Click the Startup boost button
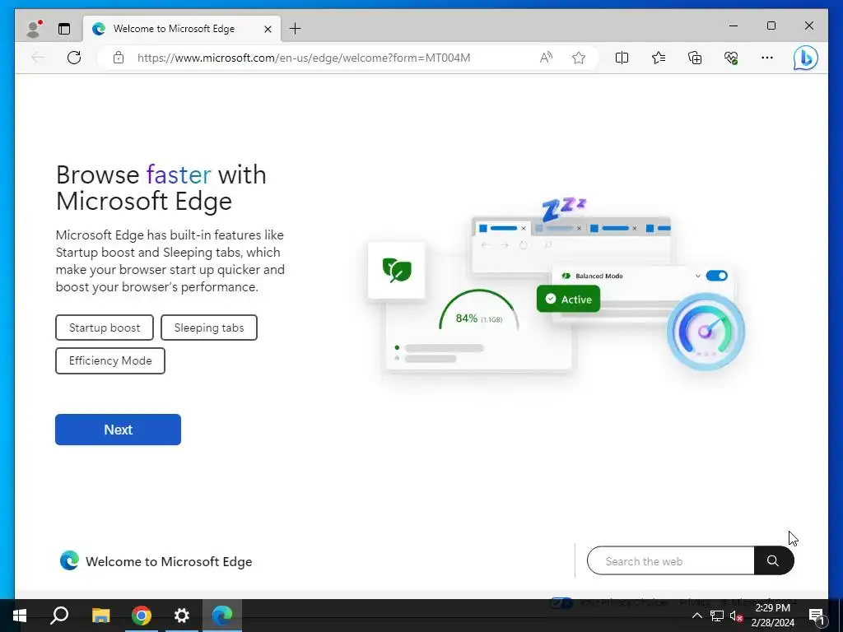Screen dimensions: 843x632 point(105,328)
